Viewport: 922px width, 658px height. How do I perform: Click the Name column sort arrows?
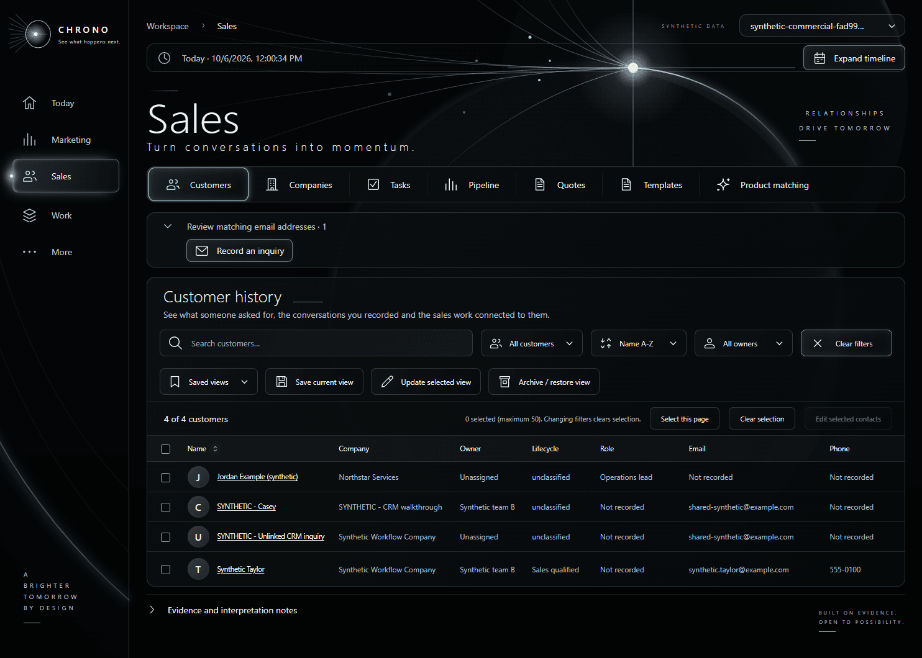pos(216,449)
